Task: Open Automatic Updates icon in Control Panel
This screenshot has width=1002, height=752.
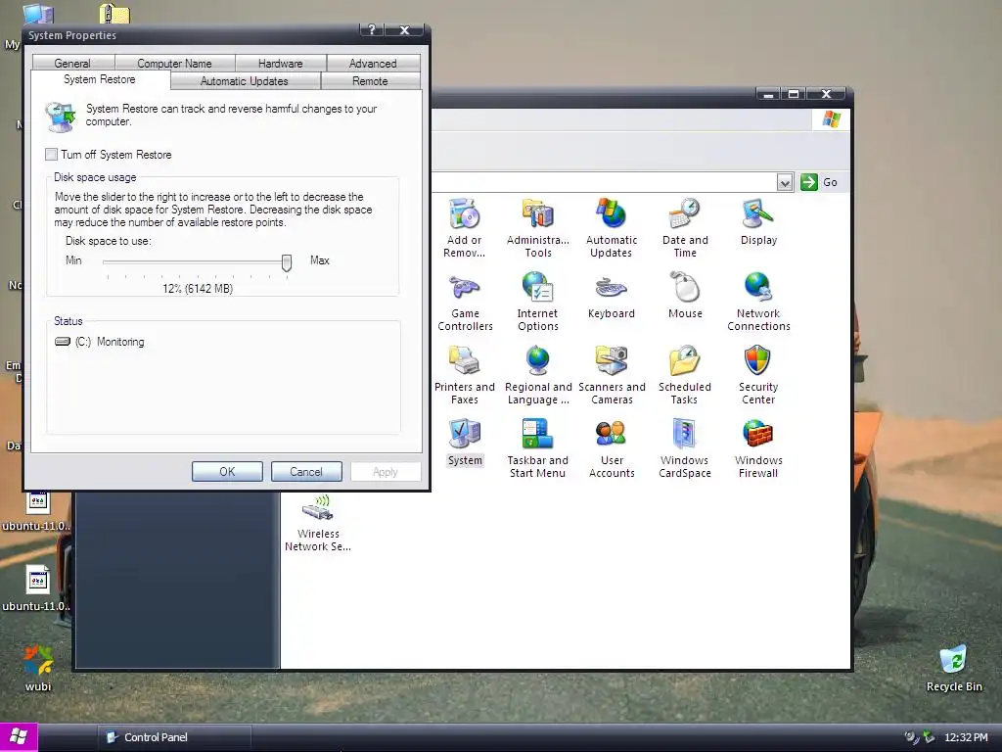Action: [x=612, y=227]
